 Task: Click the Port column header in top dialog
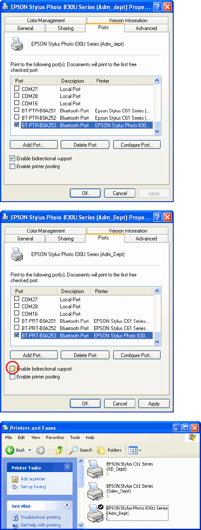[x=34, y=81]
